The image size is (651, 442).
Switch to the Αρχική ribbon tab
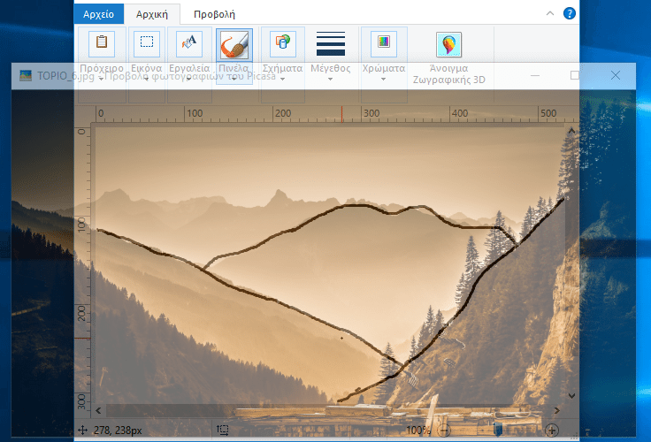tap(152, 14)
